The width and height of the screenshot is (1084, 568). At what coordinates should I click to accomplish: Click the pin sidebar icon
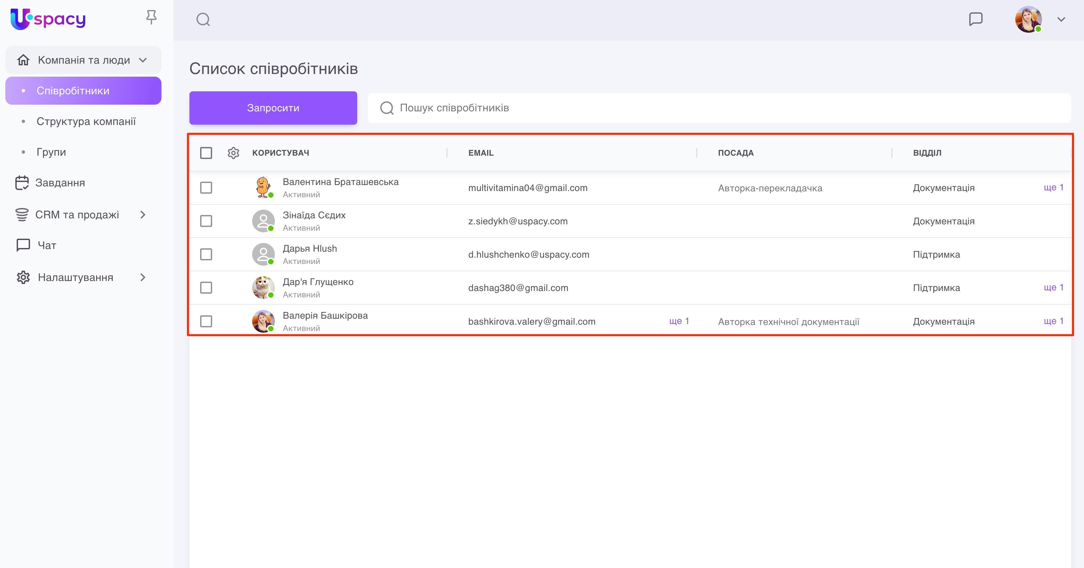[151, 17]
